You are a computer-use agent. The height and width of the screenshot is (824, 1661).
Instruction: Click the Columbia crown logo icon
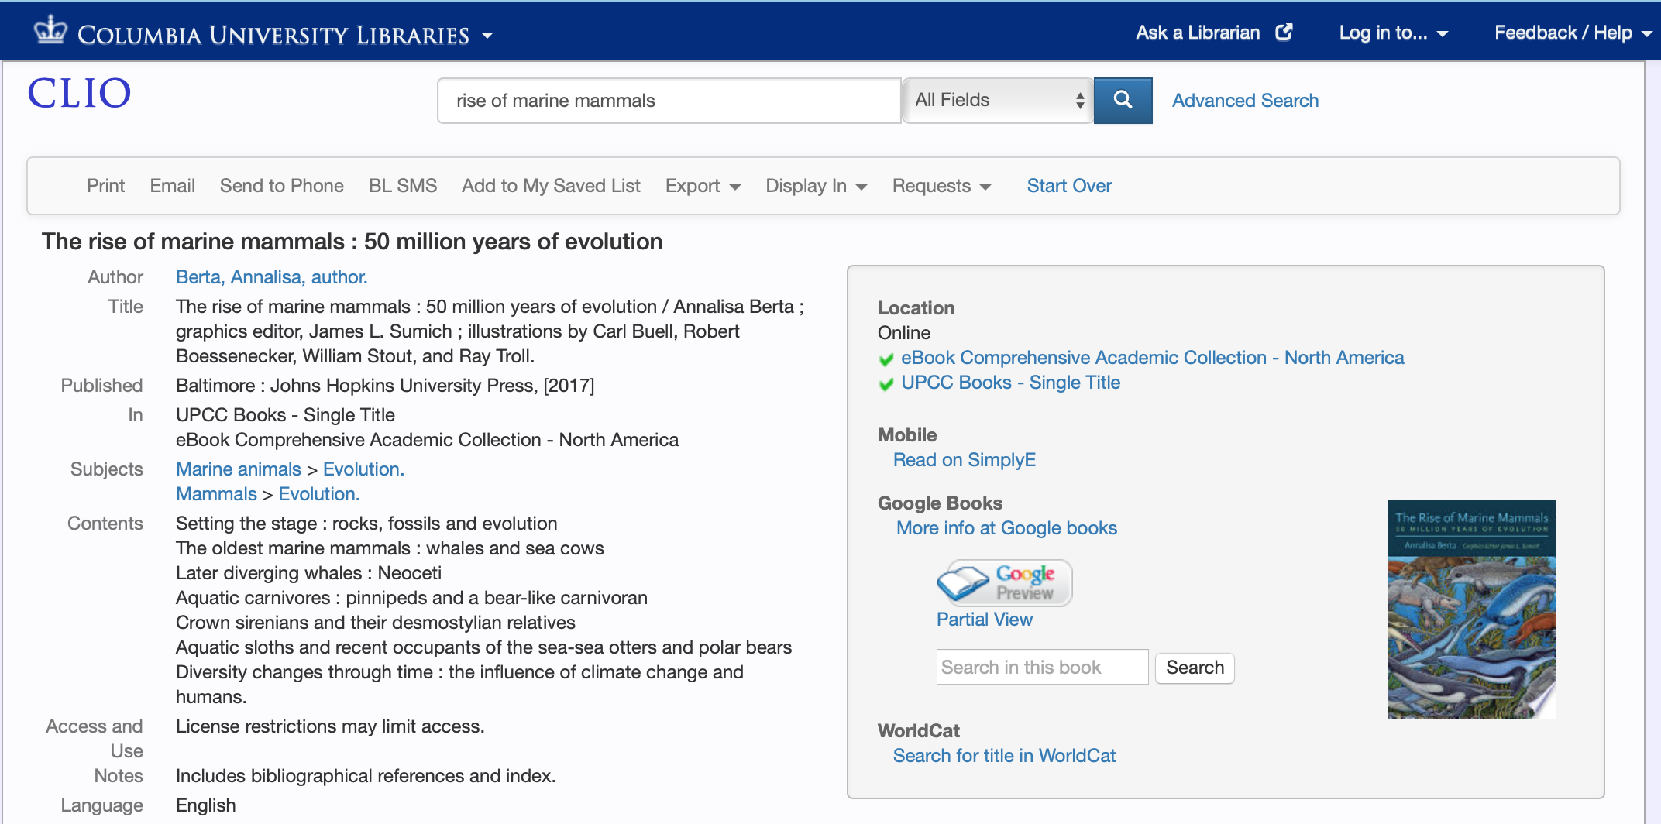click(51, 30)
